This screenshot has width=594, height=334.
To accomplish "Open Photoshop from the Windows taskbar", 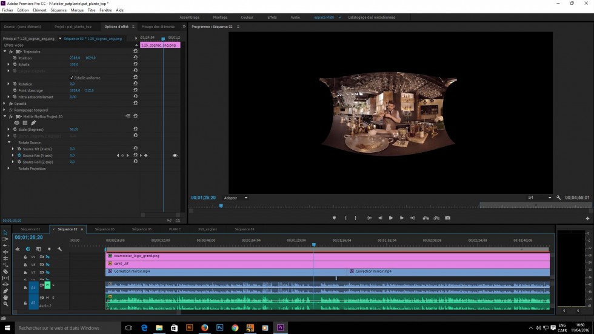I will point(219,327).
